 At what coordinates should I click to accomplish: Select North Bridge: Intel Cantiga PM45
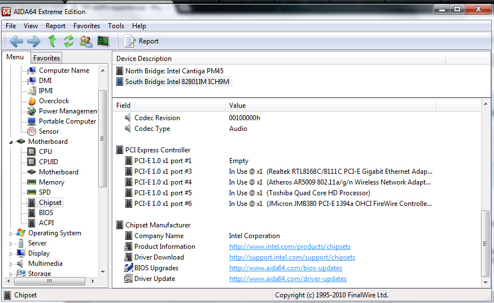tap(174, 71)
